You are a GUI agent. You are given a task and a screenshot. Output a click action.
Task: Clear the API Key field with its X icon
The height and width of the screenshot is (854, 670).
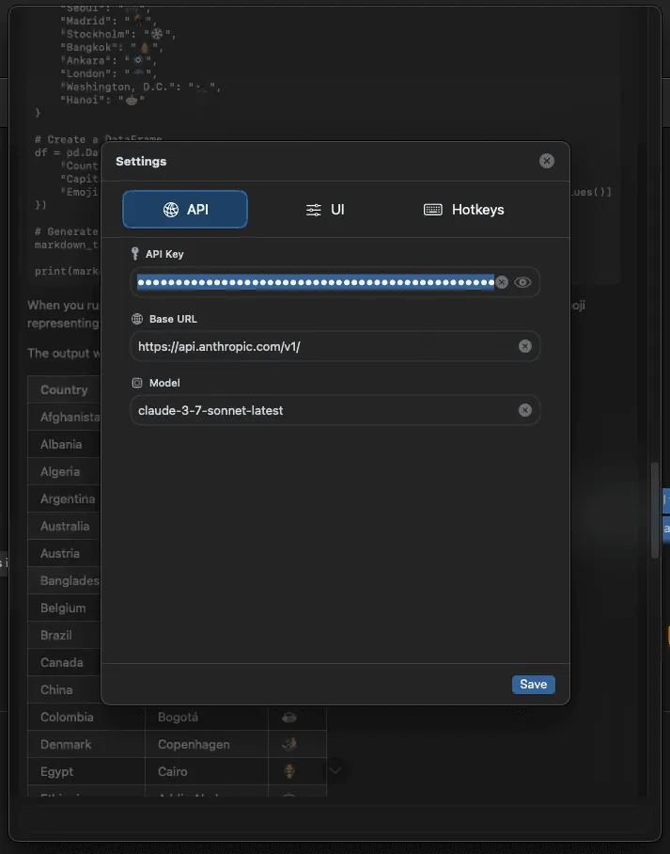pos(502,282)
